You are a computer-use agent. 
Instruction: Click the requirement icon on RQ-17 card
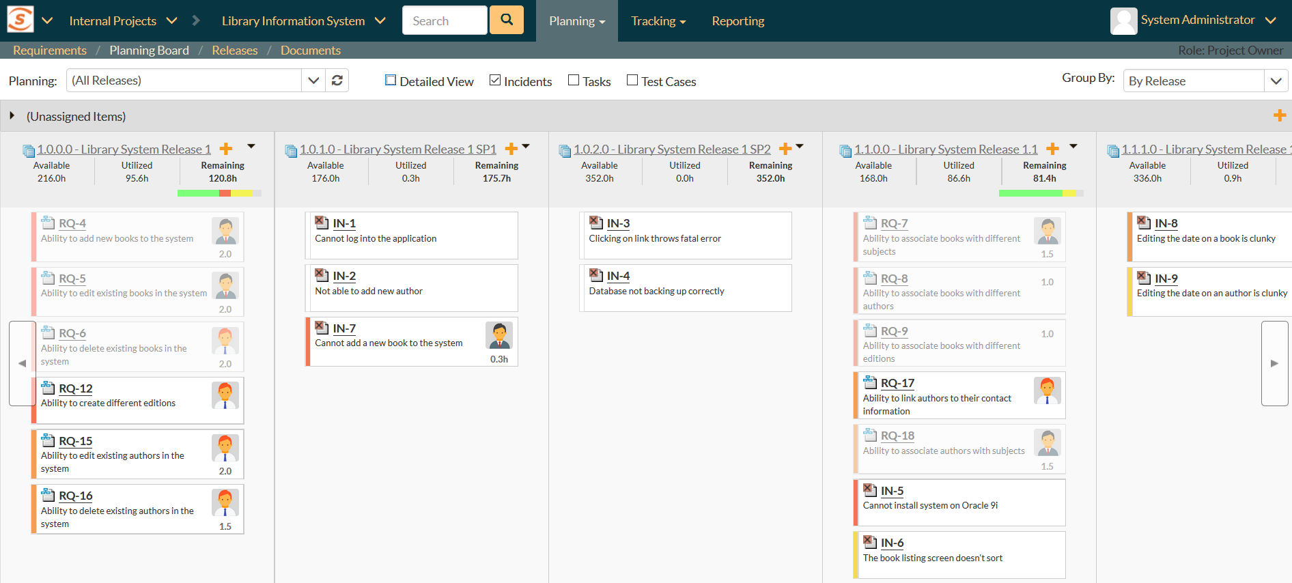tap(870, 382)
